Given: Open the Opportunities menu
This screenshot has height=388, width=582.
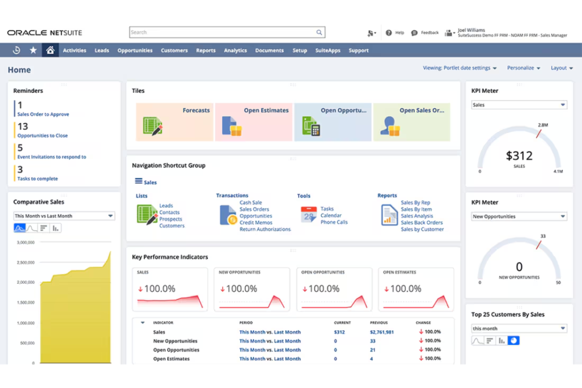Looking at the screenshot, I should click(x=135, y=50).
